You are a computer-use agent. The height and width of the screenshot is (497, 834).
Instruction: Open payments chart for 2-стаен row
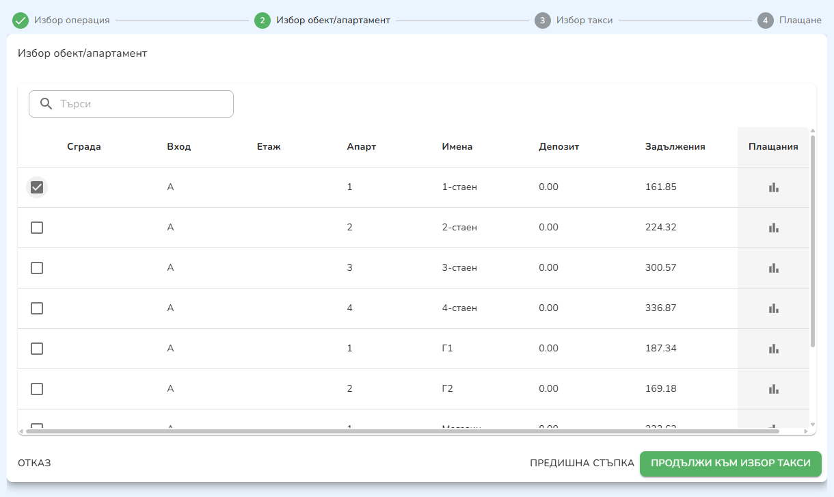pos(773,228)
